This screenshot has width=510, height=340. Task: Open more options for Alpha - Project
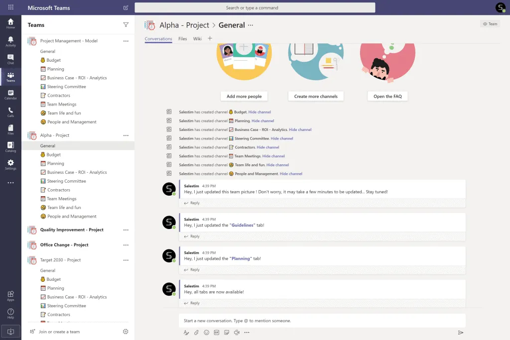126,135
